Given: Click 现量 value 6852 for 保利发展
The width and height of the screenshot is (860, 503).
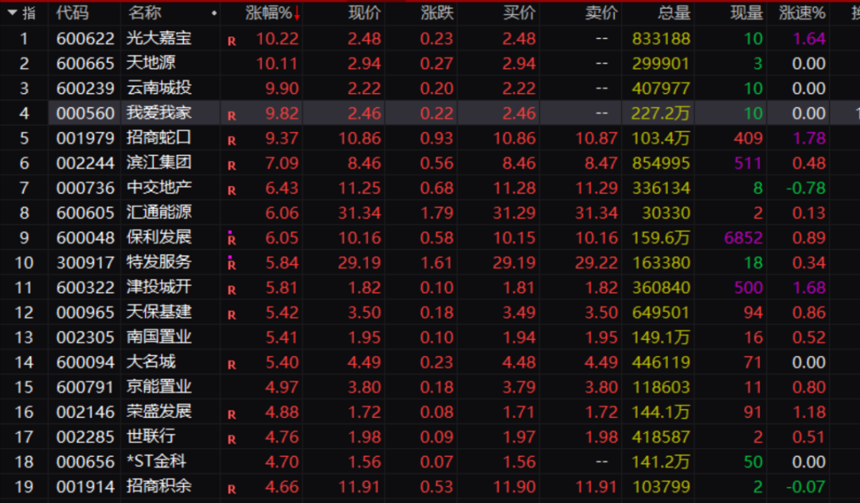Looking at the screenshot, I should (743, 237).
